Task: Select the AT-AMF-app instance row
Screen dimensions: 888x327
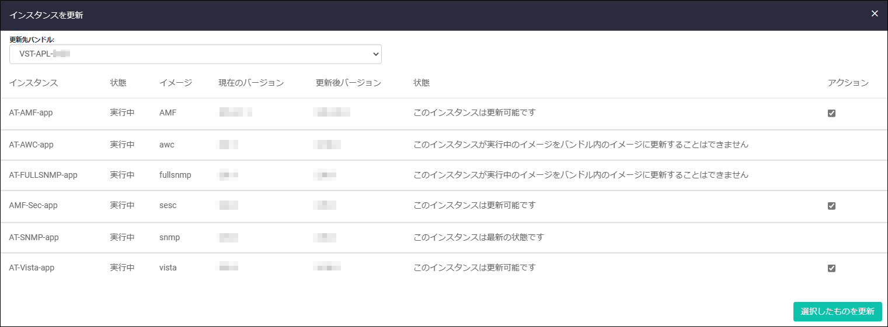Action: click(444, 113)
